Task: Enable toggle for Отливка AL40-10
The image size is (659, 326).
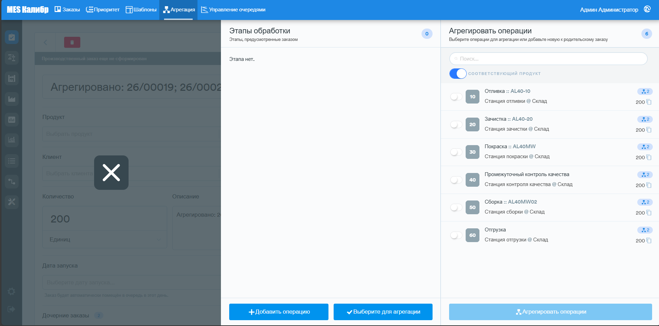Action: point(456,97)
